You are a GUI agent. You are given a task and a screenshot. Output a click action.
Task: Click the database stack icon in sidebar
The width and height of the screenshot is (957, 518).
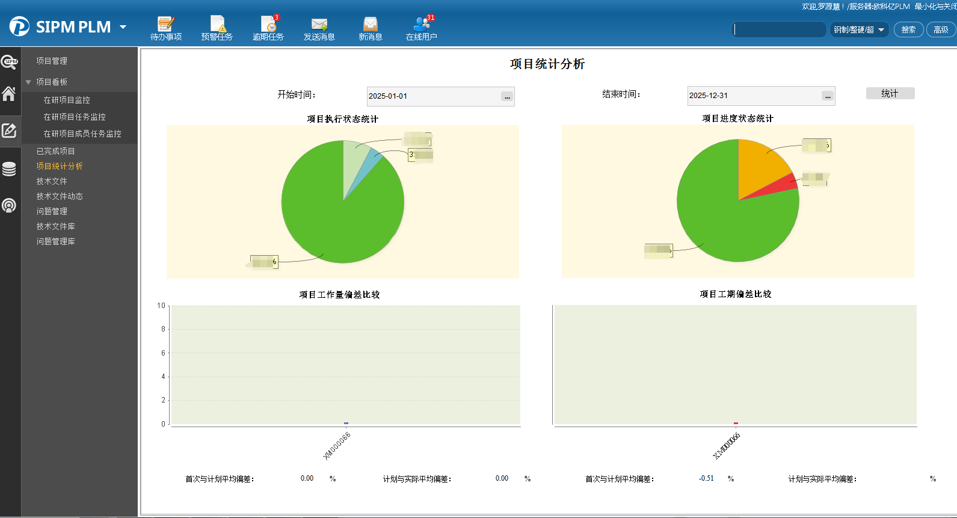(9, 169)
